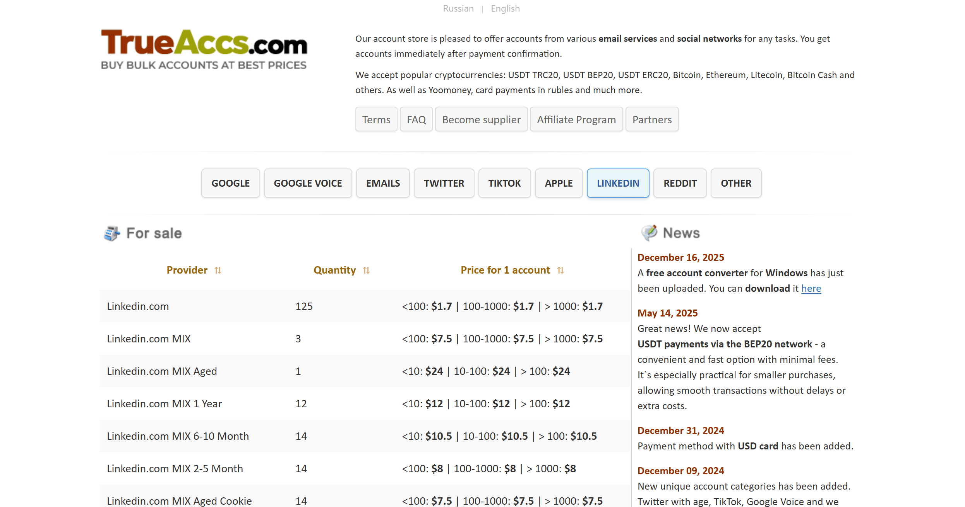This screenshot has width=965, height=507.
Task: Switch site language to Russian
Action: point(458,8)
